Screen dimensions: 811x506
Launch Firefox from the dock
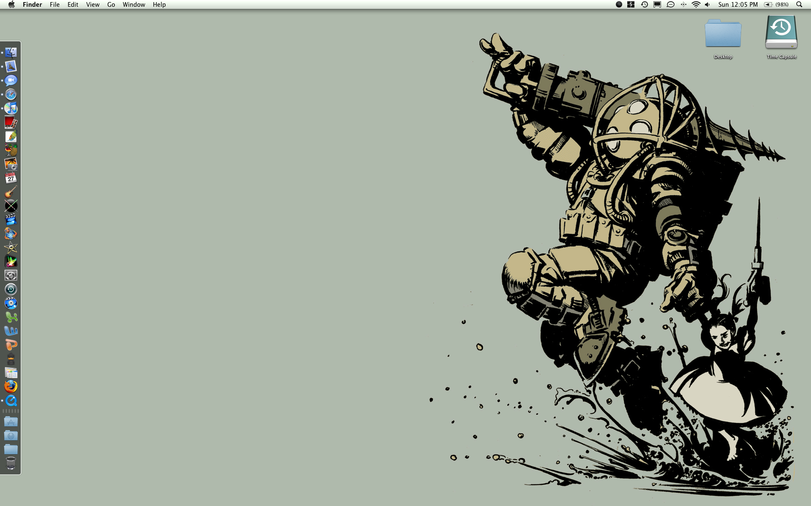pos(11,386)
